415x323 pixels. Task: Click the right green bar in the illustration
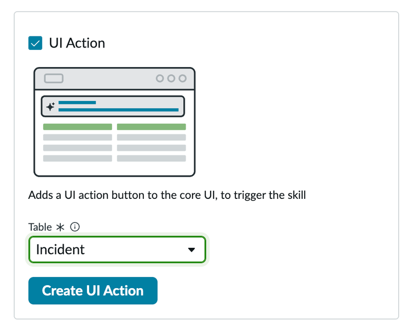(x=151, y=127)
